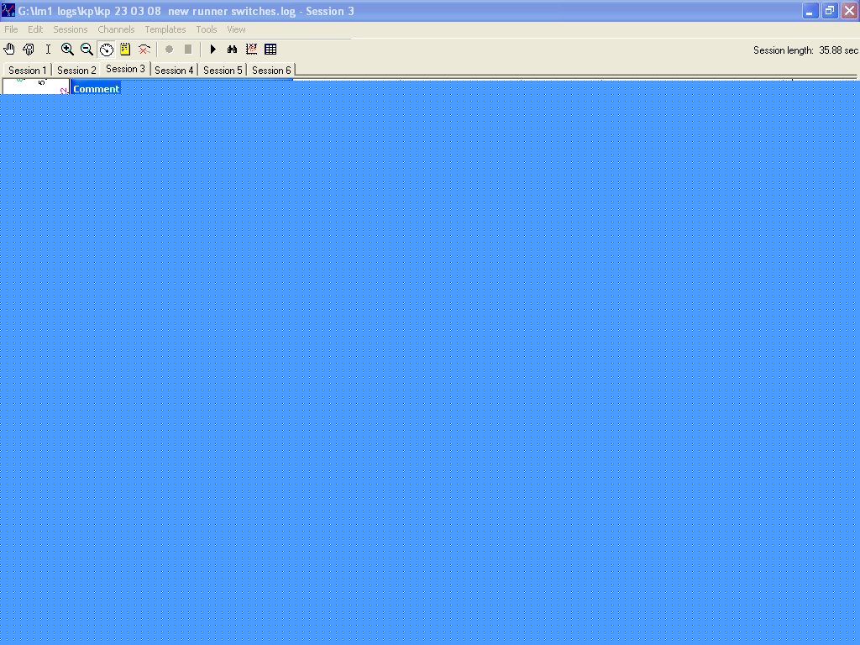Select the I-beam text cursor tool
The image size is (860, 645).
pos(48,50)
